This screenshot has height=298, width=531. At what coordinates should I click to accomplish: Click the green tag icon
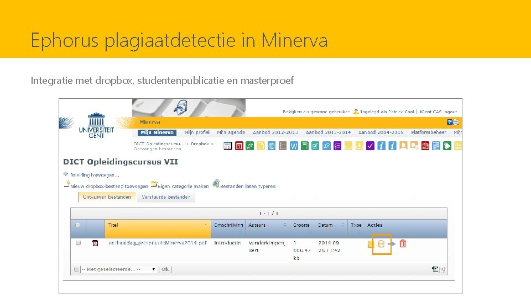[x=447, y=146]
